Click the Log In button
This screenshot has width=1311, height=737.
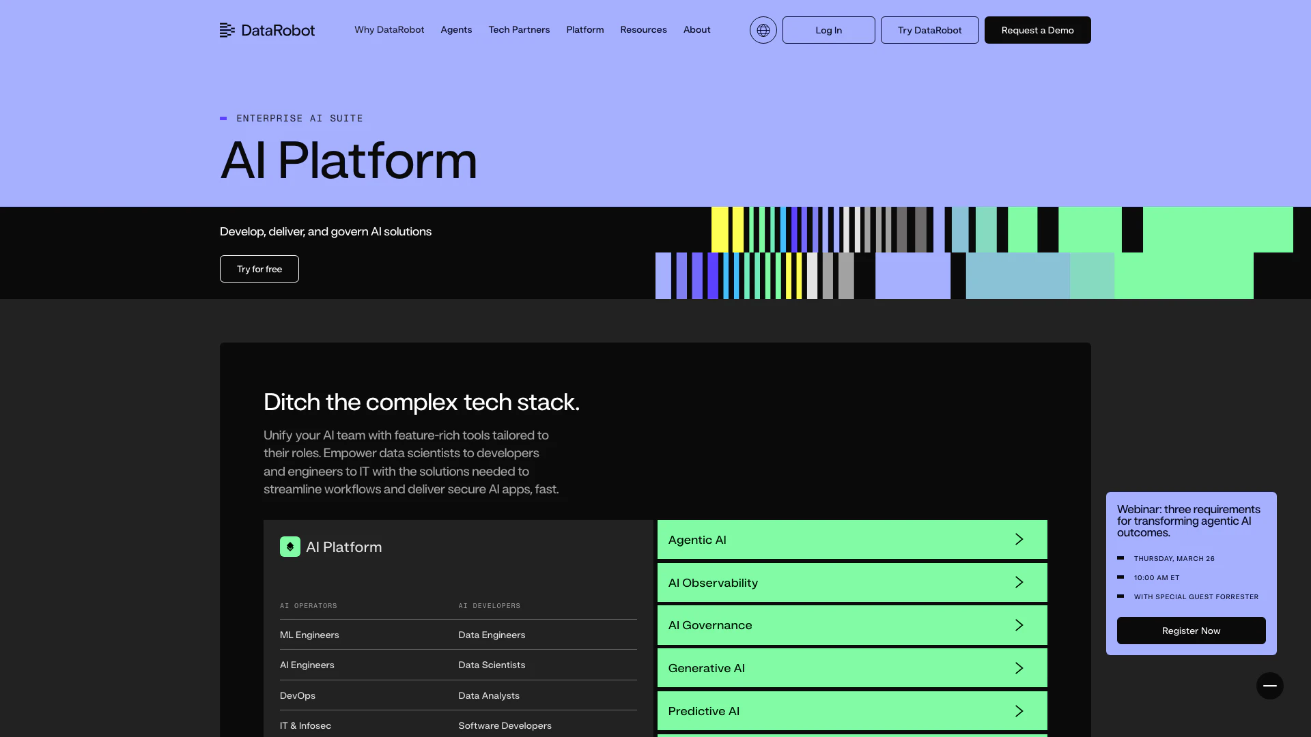click(828, 30)
